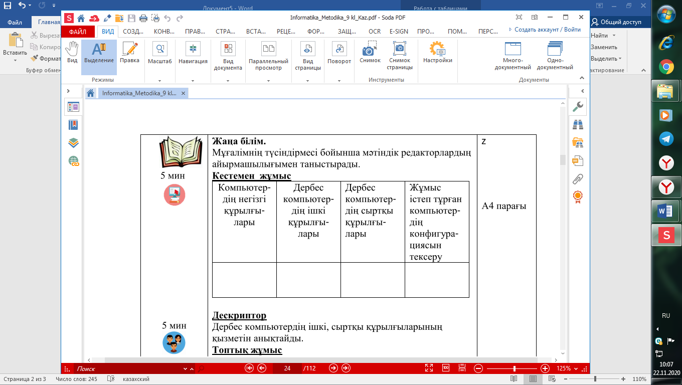
Task: Jump to the last page in bottom bar
Action: (x=346, y=368)
